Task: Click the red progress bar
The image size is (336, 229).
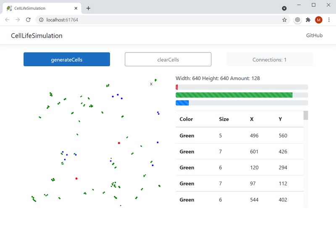Action: tap(177, 87)
